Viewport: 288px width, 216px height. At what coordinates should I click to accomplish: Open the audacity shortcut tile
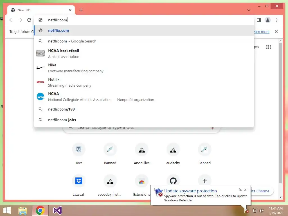[173, 154]
